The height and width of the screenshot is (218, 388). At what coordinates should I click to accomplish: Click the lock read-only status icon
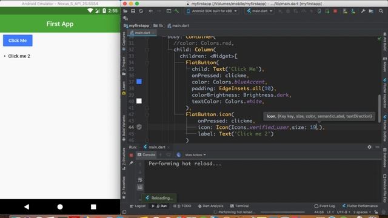coord(376,212)
